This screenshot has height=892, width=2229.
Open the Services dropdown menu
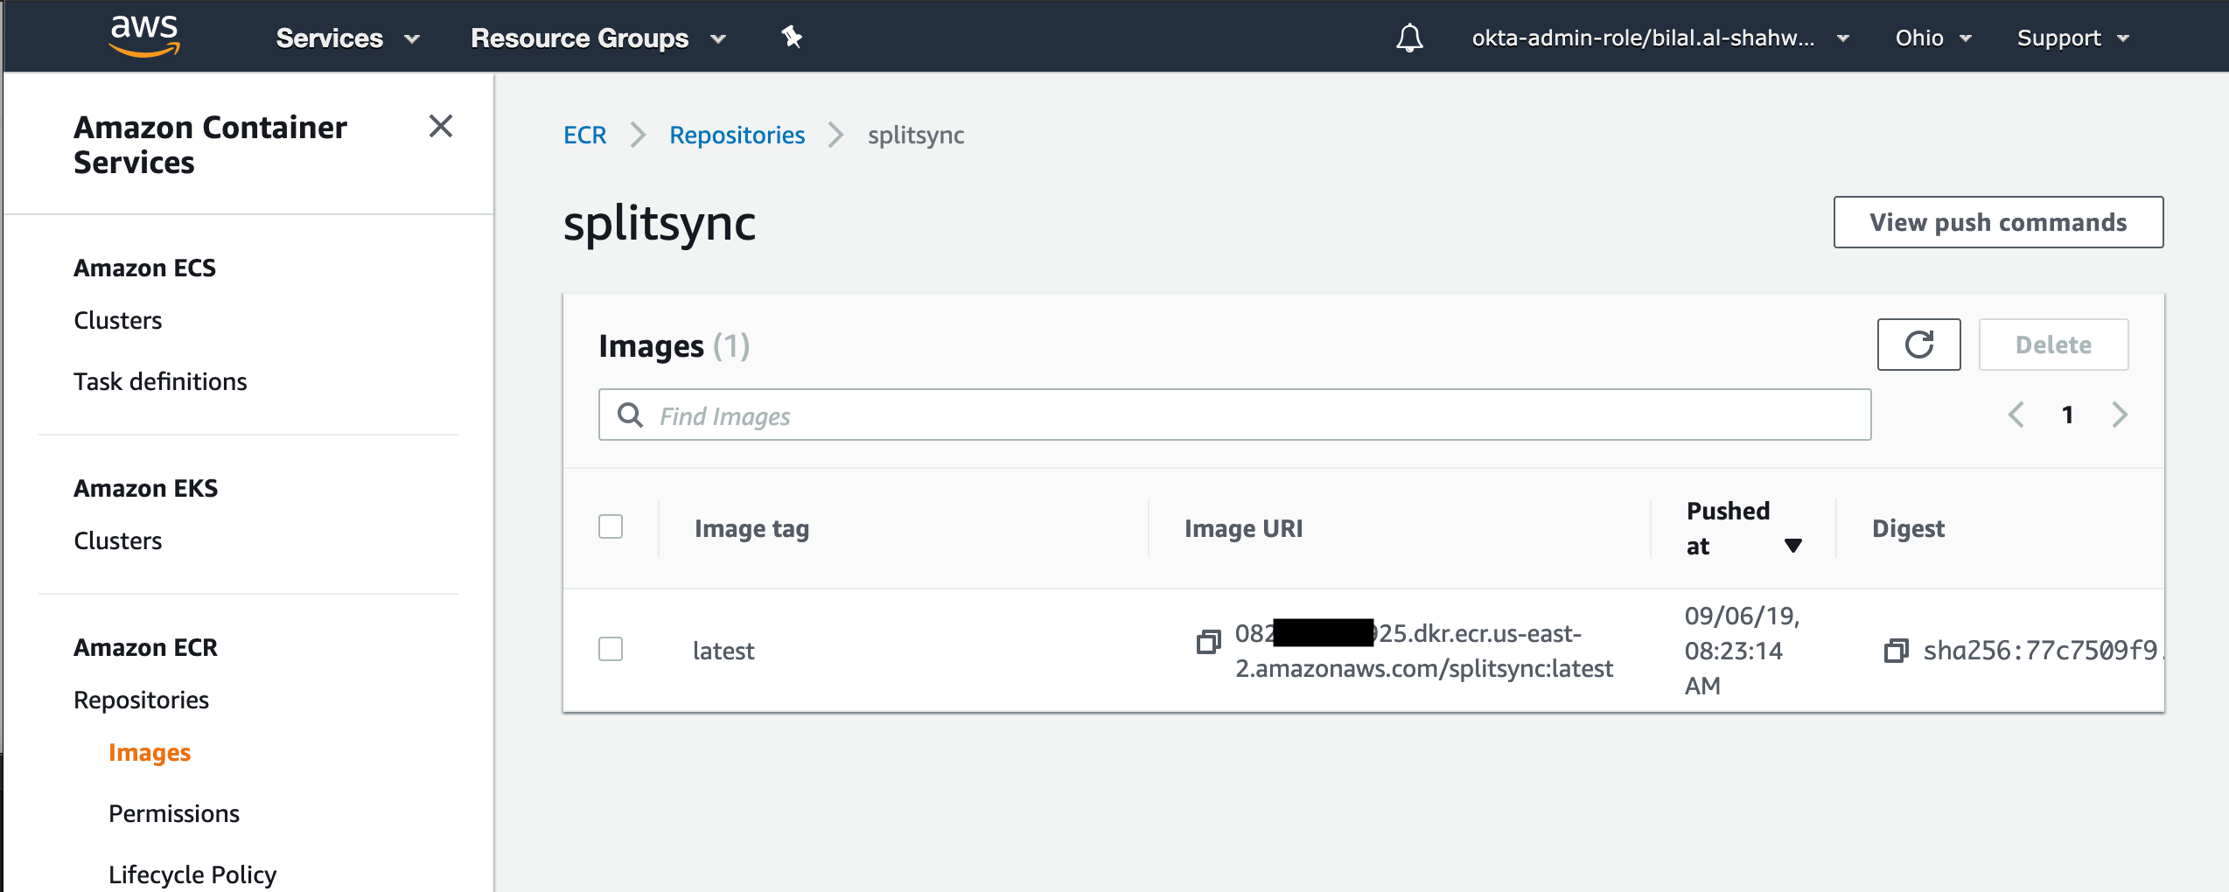tap(347, 38)
